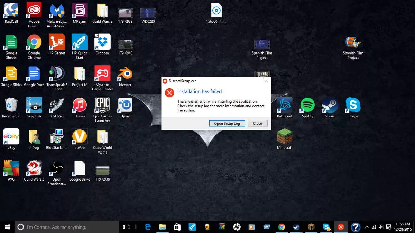Image resolution: width=415 pixels, height=233 pixels.
Task: Select the Dropbox desktop icon
Action: pos(102,45)
